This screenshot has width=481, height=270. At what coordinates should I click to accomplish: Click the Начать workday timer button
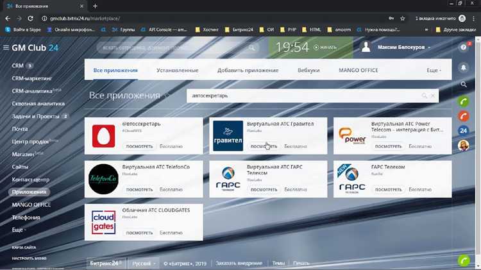click(325, 47)
